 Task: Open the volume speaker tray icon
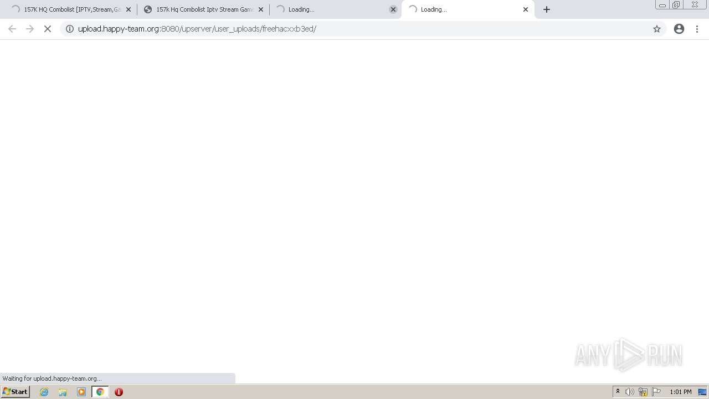(x=630, y=392)
